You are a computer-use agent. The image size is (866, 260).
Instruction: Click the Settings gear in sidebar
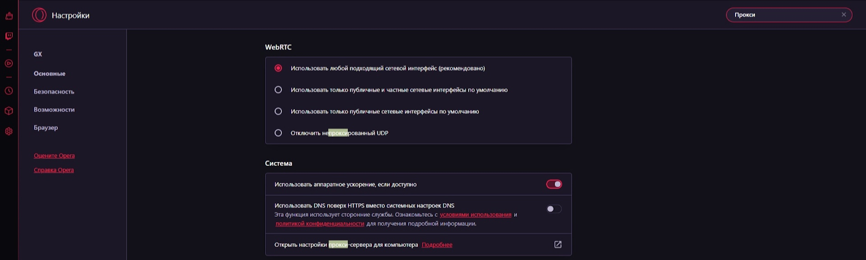(9, 131)
